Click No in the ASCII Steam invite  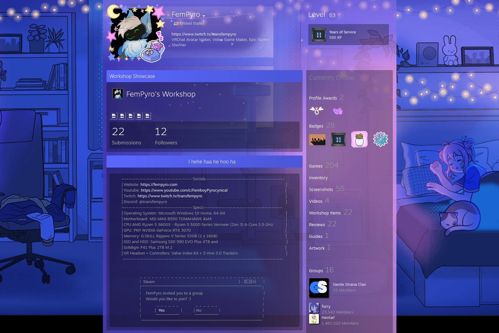point(199,310)
